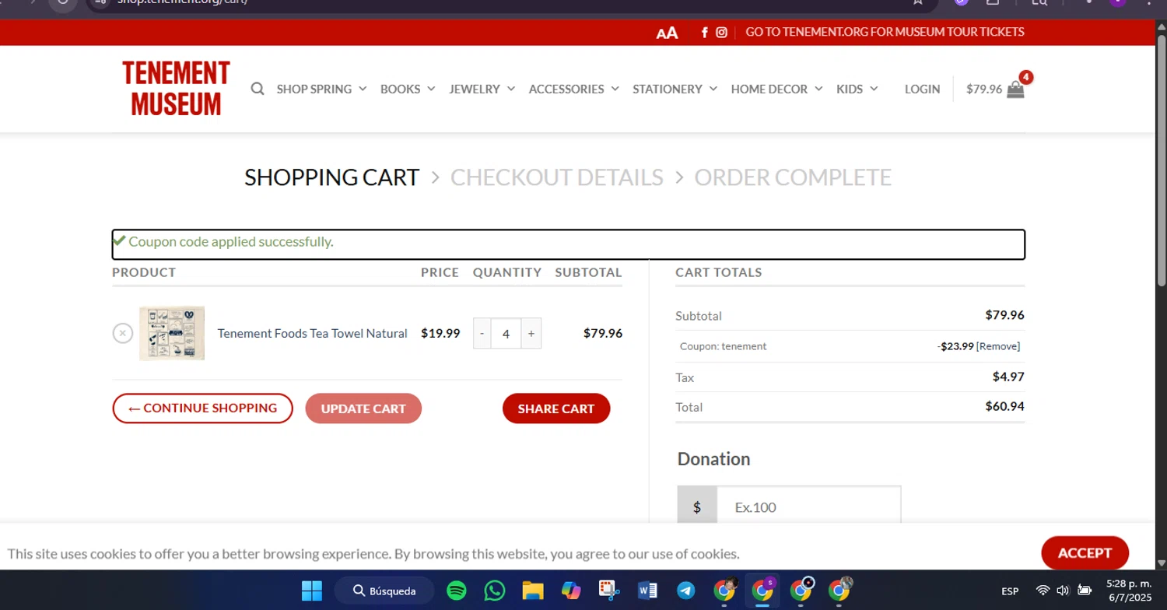Click the $79.96 cart total in the header
This screenshot has width=1167, height=610.
click(984, 89)
